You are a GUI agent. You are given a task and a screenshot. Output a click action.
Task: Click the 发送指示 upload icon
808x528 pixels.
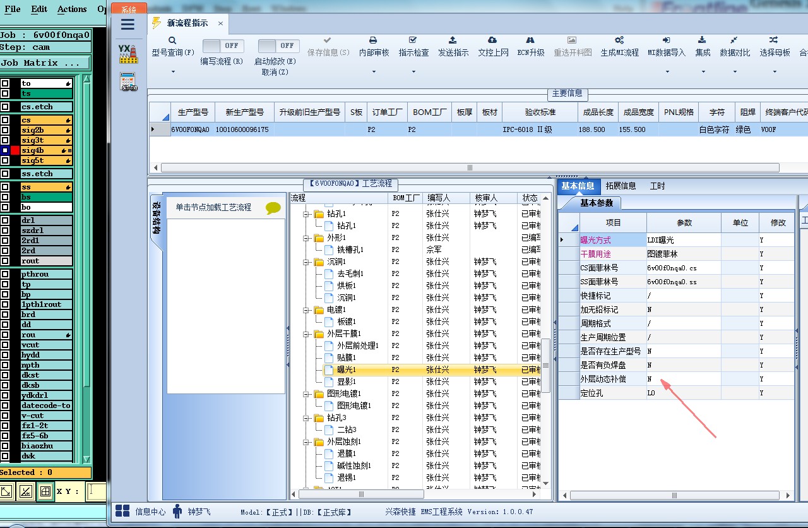click(453, 40)
